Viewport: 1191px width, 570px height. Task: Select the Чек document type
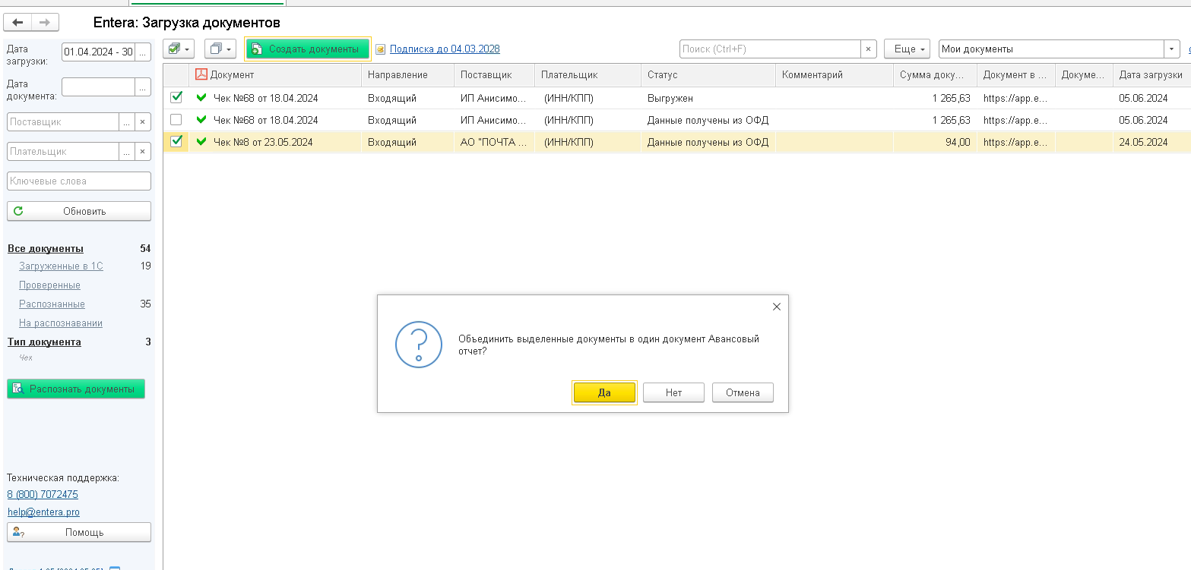pos(26,357)
